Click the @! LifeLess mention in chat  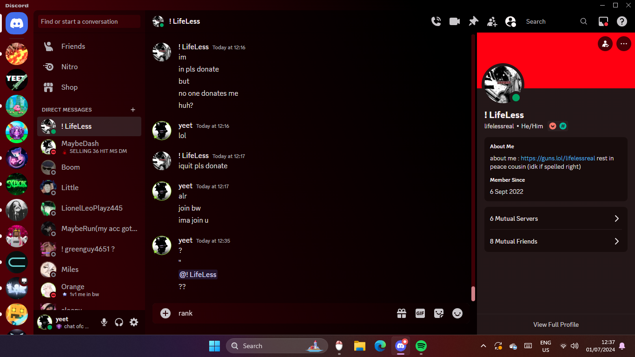coord(198,275)
